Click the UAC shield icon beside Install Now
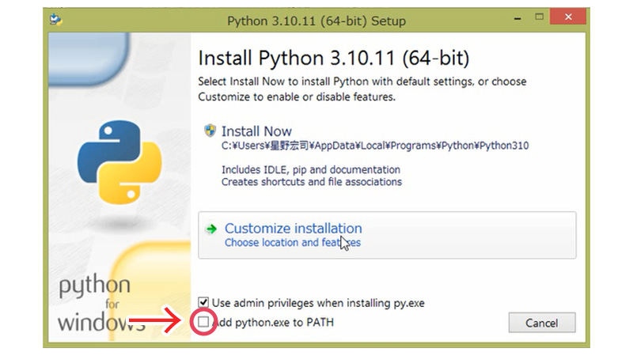The height and width of the screenshot is (356, 633). pyautogui.click(x=210, y=131)
